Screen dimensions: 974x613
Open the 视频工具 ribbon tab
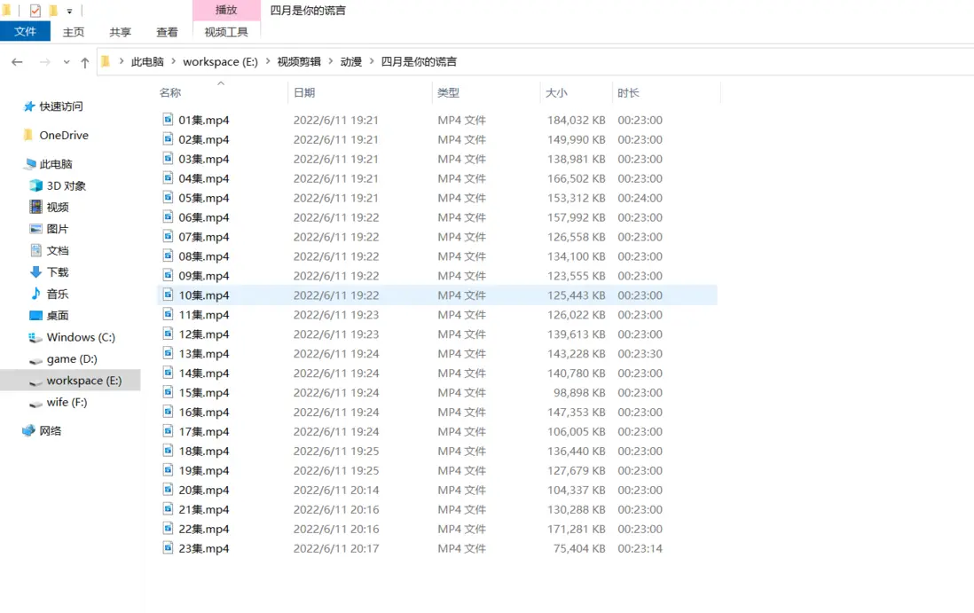tap(226, 32)
